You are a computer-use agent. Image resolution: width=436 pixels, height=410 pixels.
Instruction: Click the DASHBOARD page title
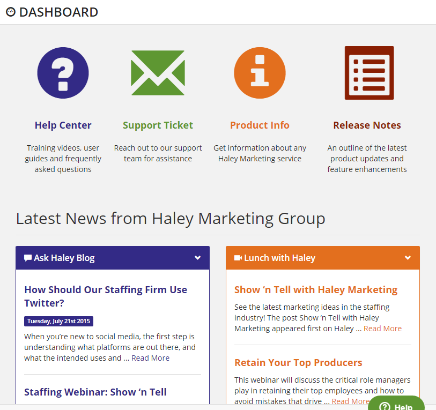58,12
